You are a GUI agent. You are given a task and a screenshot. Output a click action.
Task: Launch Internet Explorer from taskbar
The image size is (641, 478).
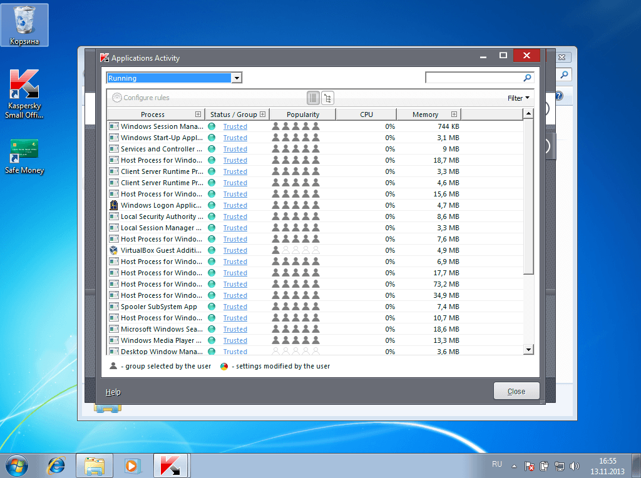coord(56,465)
